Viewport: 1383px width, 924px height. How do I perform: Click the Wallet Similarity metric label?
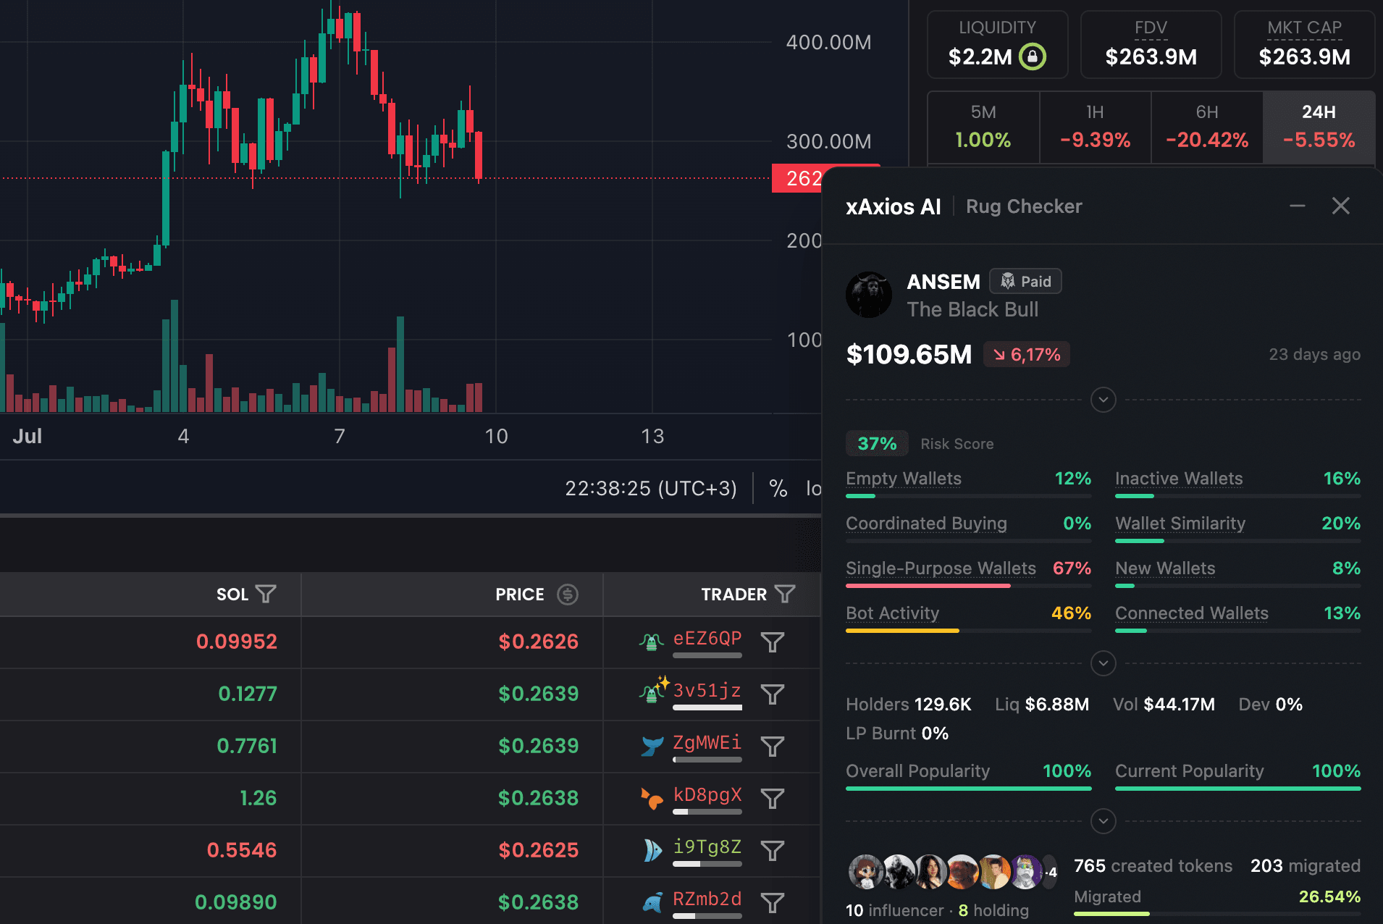click(1180, 524)
